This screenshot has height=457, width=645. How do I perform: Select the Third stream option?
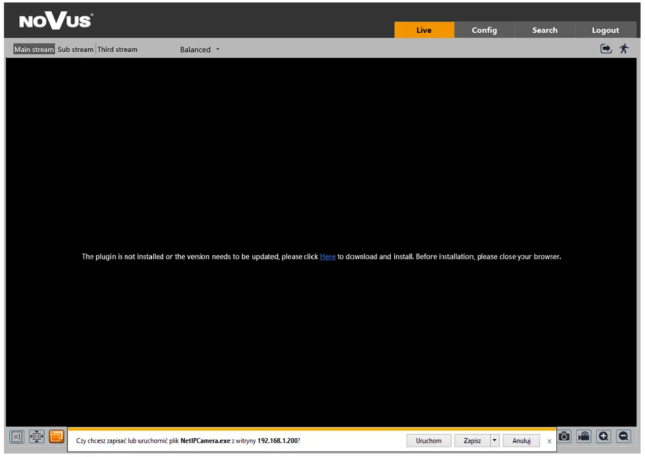(117, 49)
